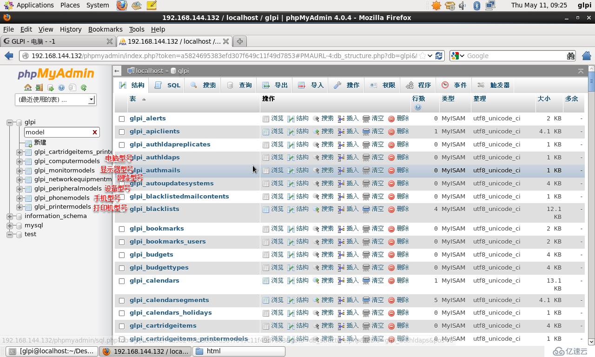Bookmark this page with the star icon
This screenshot has height=357, width=595.
pos(423,56)
